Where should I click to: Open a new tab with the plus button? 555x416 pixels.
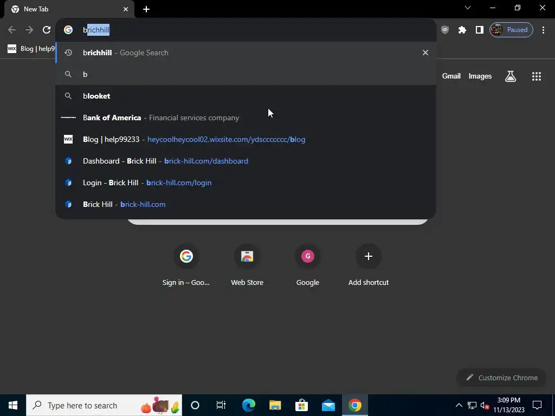(x=146, y=9)
